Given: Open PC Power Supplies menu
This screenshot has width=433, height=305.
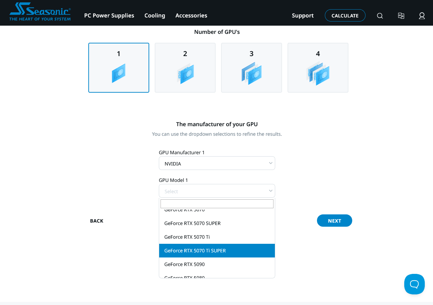Looking at the screenshot, I should tap(109, 15).
